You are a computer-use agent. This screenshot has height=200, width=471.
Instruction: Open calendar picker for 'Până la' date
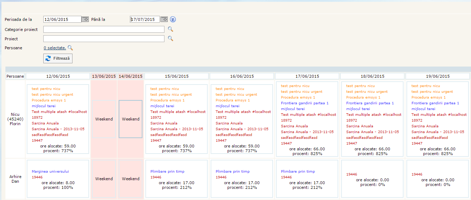[164, 19]
